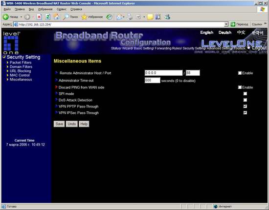This screenshot has width=269, height=210.
Task: Expand the Mail icon dropdown arrow
Action: click(124, 17)
